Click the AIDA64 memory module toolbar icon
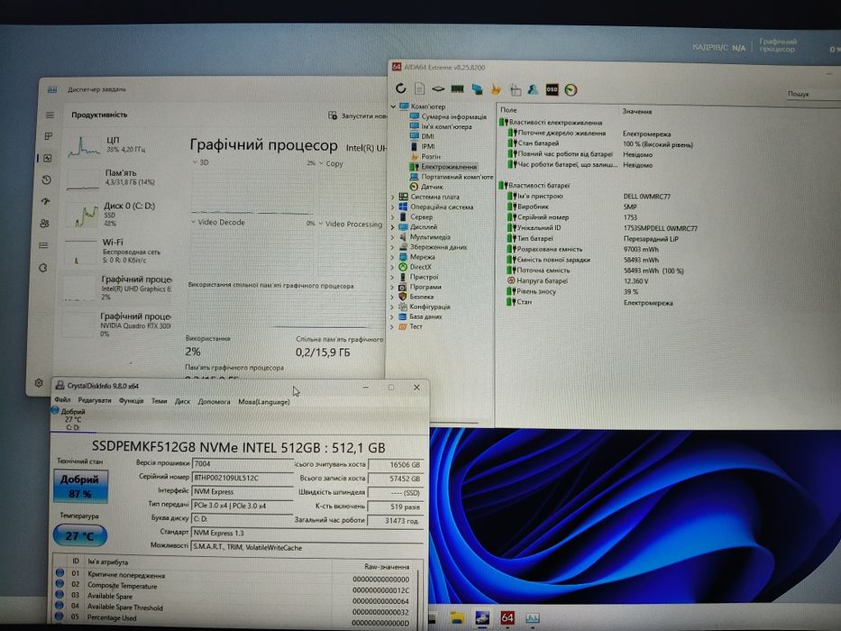 pos(458,88)
